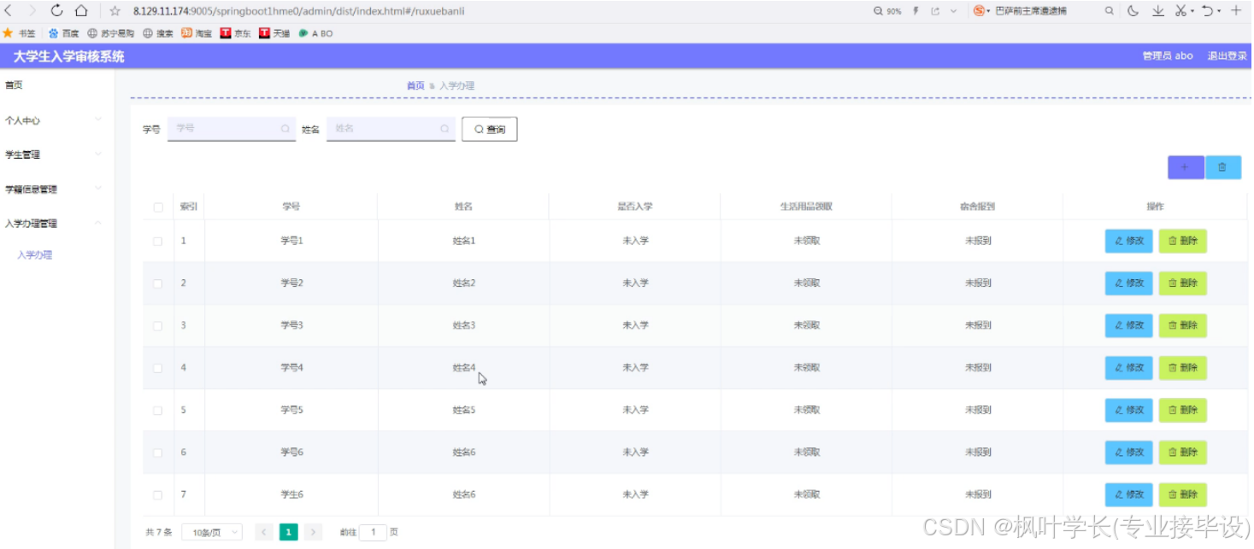
Task: Click the 姓名4 table cell
Action: tap(464, 368)
